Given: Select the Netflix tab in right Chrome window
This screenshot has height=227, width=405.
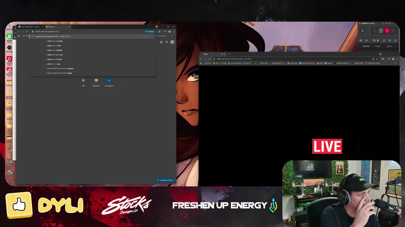Looking at the screenshot, I should (212, 54).
